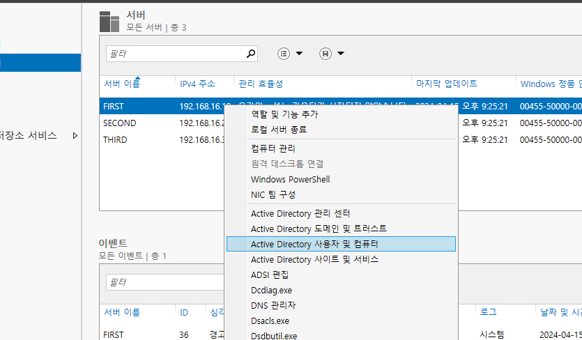Click the highlighted sidebar navigation item
Screen dimensions: 582x340
(x=40, y=63)
